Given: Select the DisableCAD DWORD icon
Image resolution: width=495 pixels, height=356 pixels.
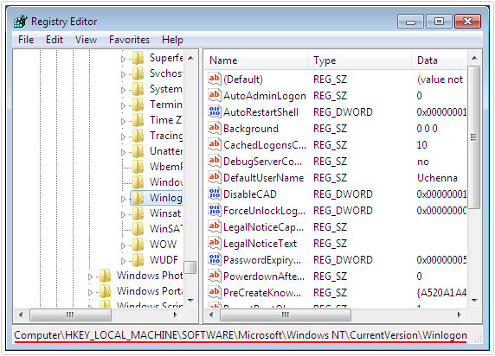Looking at the screenshot, I should click(214, 194).
